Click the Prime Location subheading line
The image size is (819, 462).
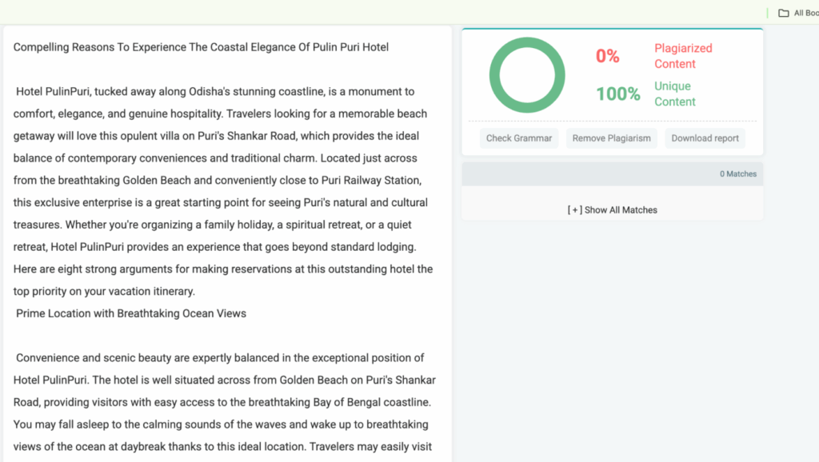131,313
